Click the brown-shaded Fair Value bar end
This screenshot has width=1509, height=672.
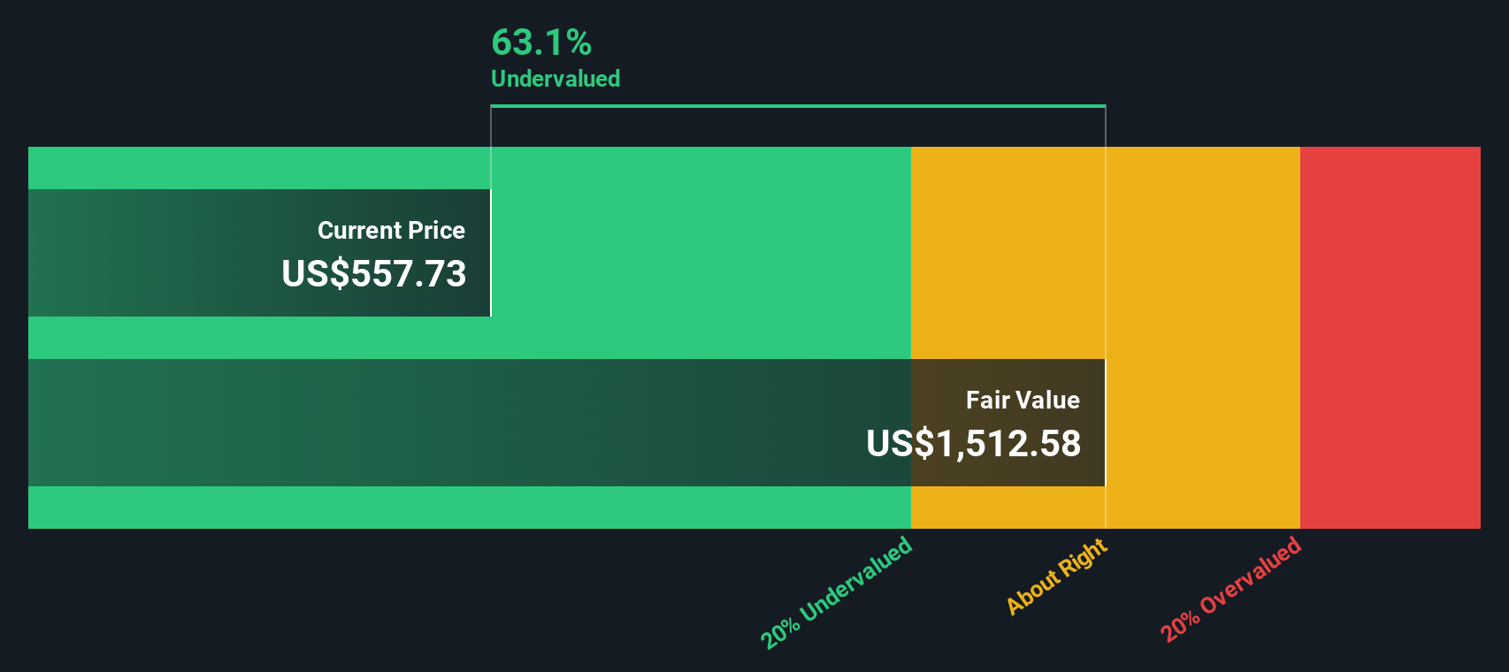click(1008, 423)
